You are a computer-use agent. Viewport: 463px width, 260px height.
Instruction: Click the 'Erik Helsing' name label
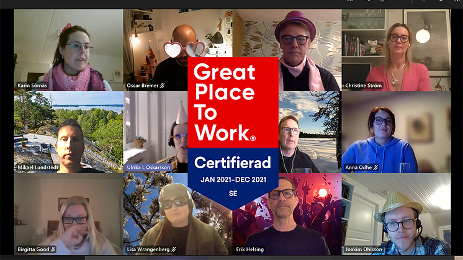249,249
